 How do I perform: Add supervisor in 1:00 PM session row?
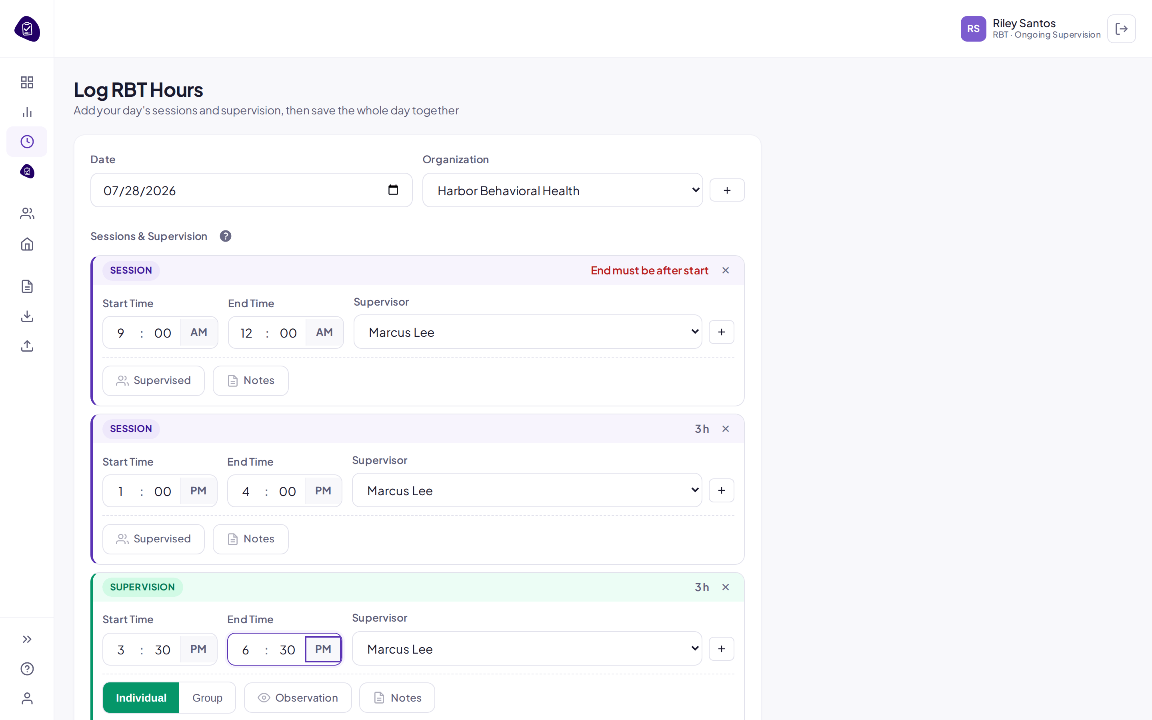pos(721,490)
